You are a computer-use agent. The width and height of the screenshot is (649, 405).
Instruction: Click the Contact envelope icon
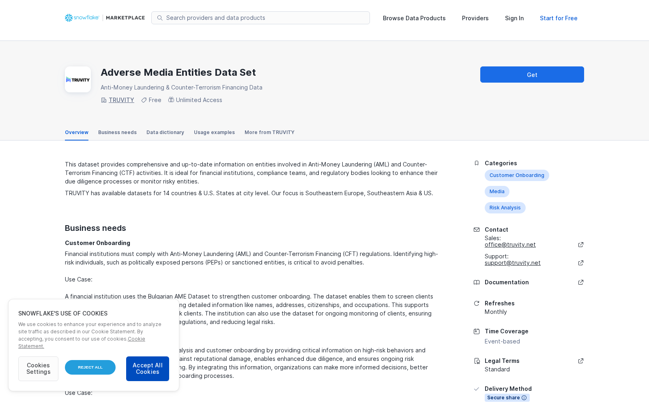477,230
